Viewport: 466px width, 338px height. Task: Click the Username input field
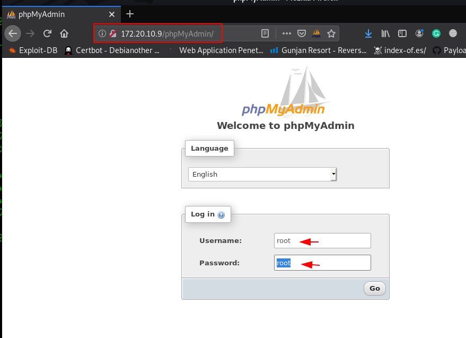322,241
